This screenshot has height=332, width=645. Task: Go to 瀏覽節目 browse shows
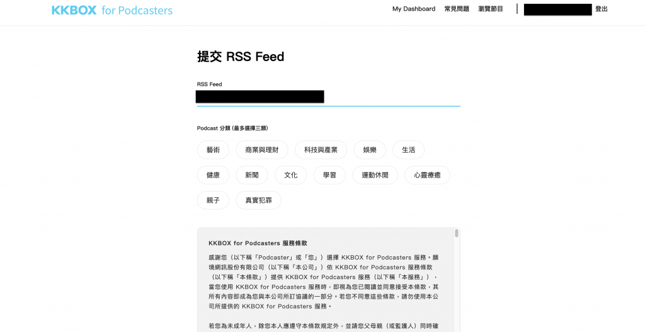pyautogui.click(x=490, y=9)
